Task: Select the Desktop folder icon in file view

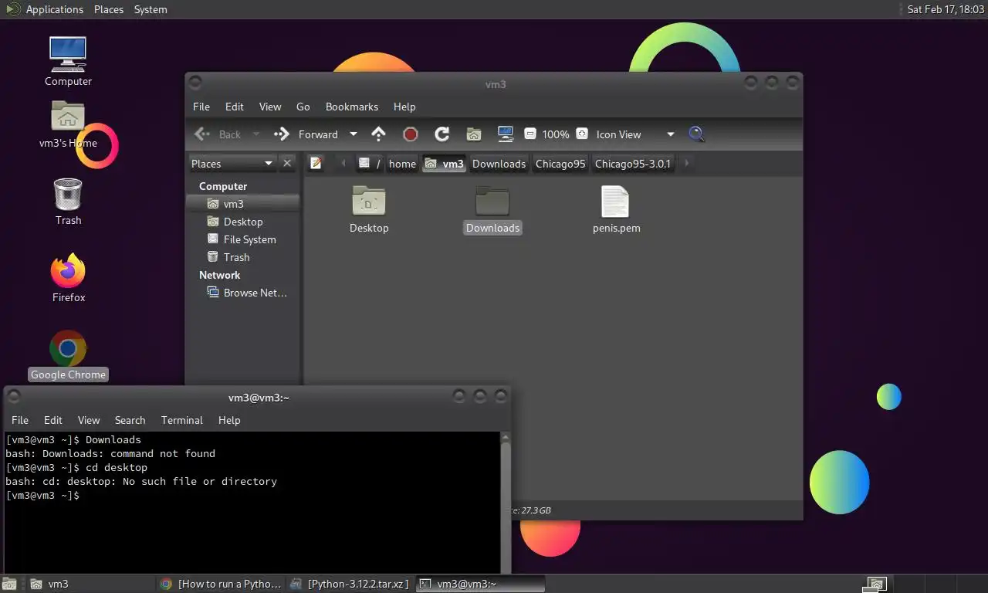Action: click(x=369, y=209)
